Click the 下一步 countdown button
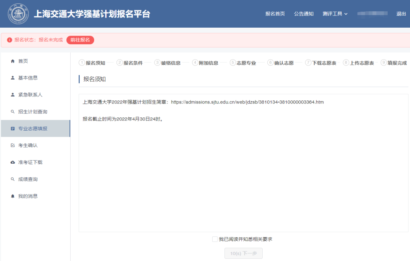The image size is (410, 261). pos(243,253)
